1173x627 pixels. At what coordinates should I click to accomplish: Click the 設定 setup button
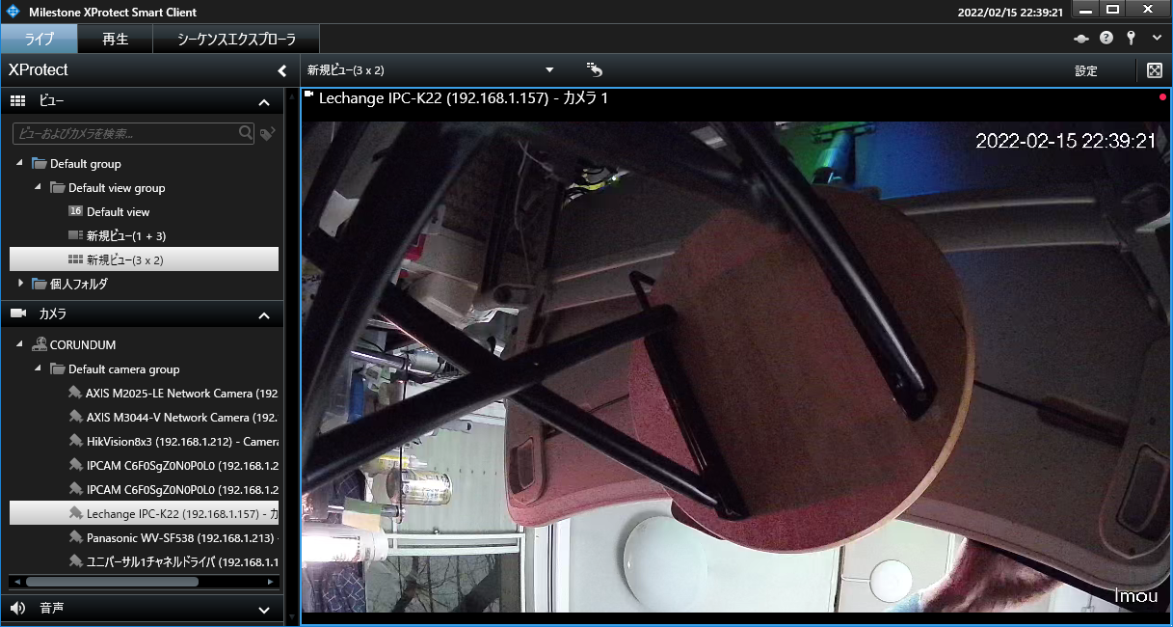coord(1086,70)
